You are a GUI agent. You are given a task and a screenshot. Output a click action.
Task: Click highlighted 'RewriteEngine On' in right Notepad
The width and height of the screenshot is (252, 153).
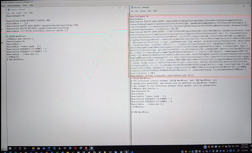tap(140, 16)
